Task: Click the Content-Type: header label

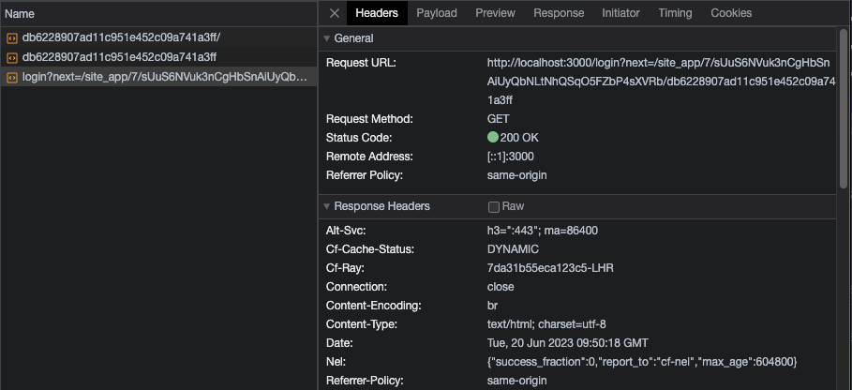Action: [x=362, y=324]
